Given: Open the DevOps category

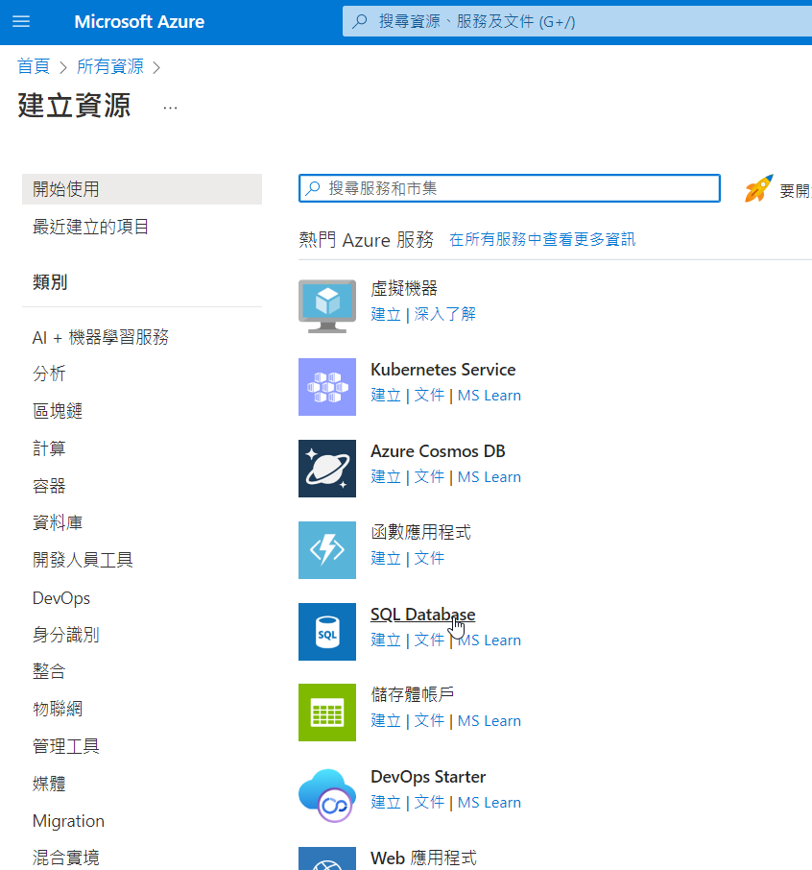Looking at the screenshot, I should (x=61, y=597).
